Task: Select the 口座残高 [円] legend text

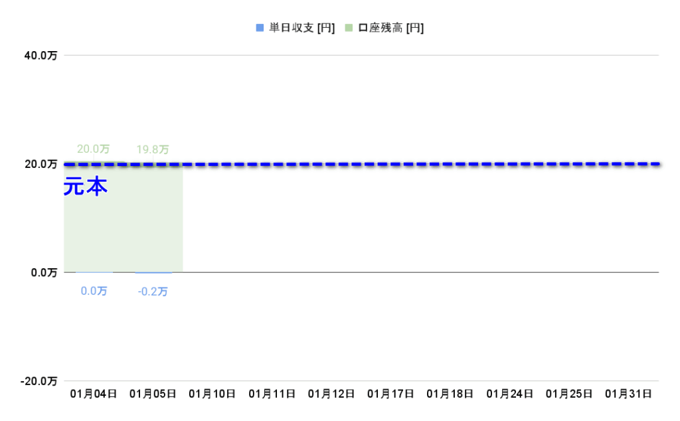Action: pyautogui.click(x=391, y=28)
